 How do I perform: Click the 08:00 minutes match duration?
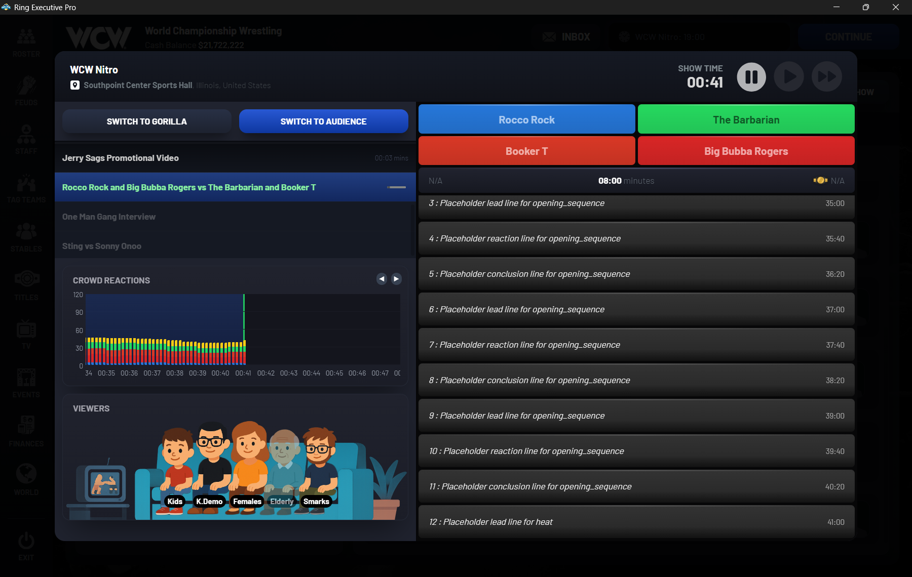pyautogui.click(x=626, y=181)
